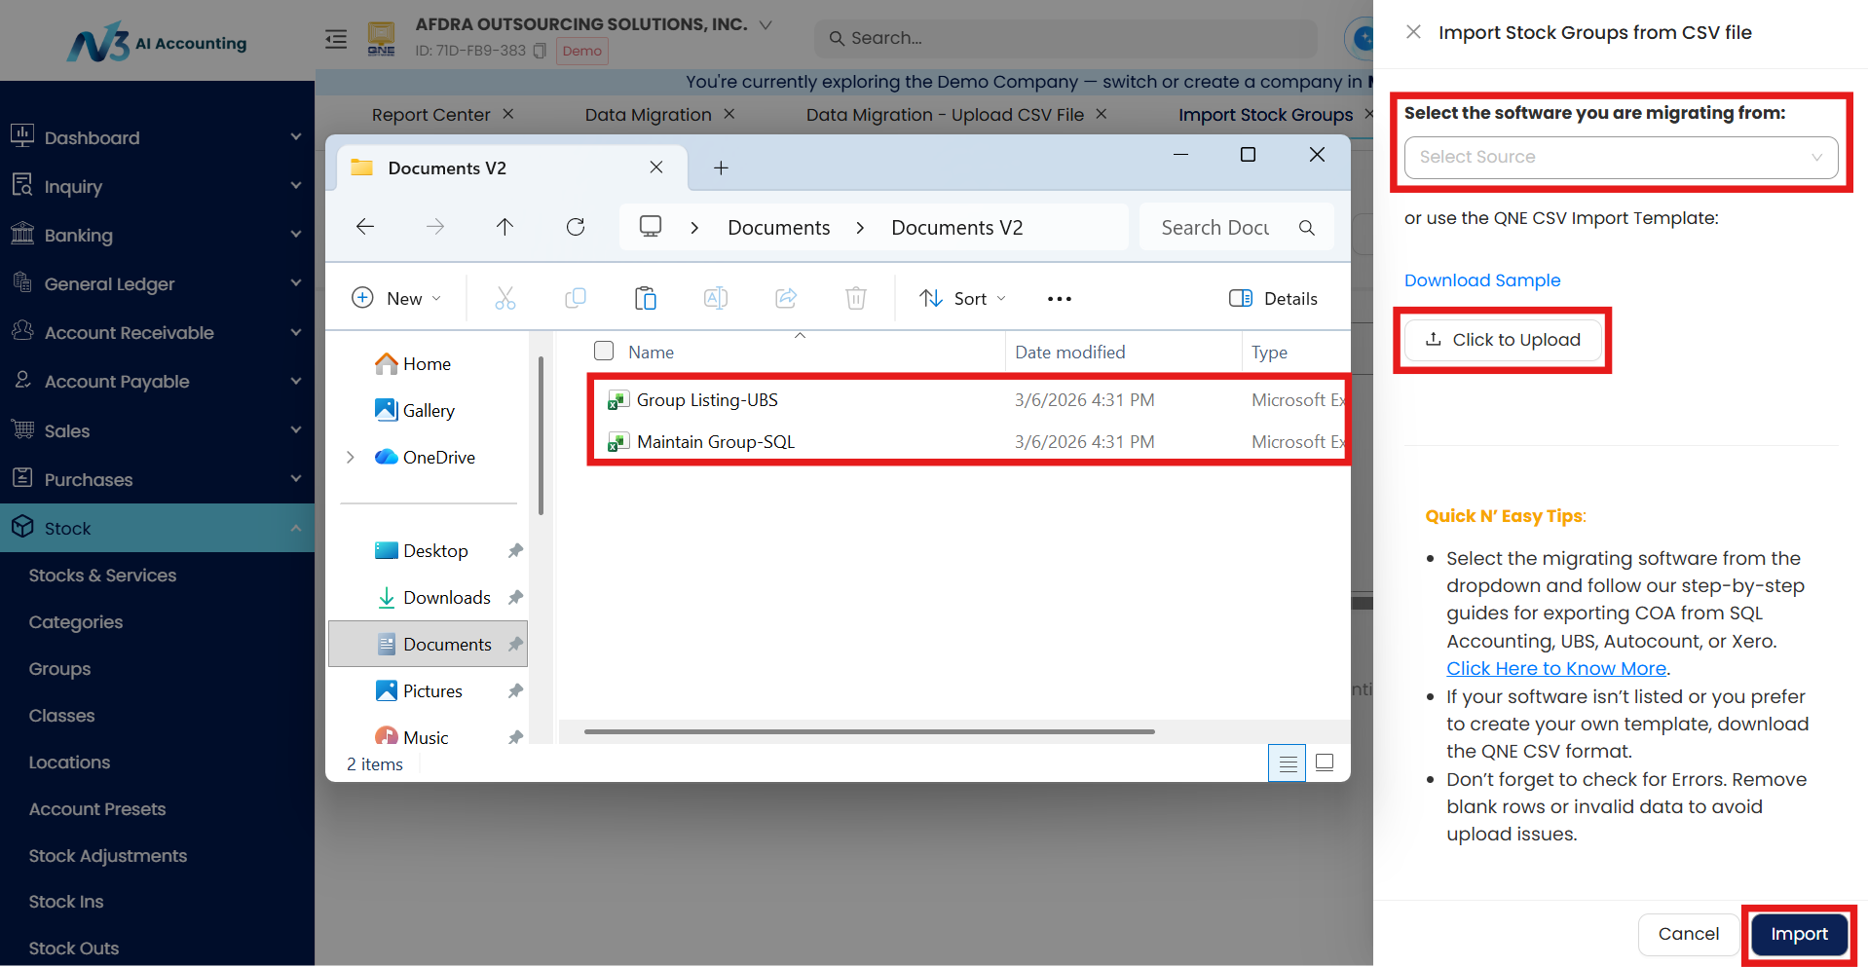Expand address bar chevron after Documents
This screenshot has width=1868, height=967.
coord(860,228)
